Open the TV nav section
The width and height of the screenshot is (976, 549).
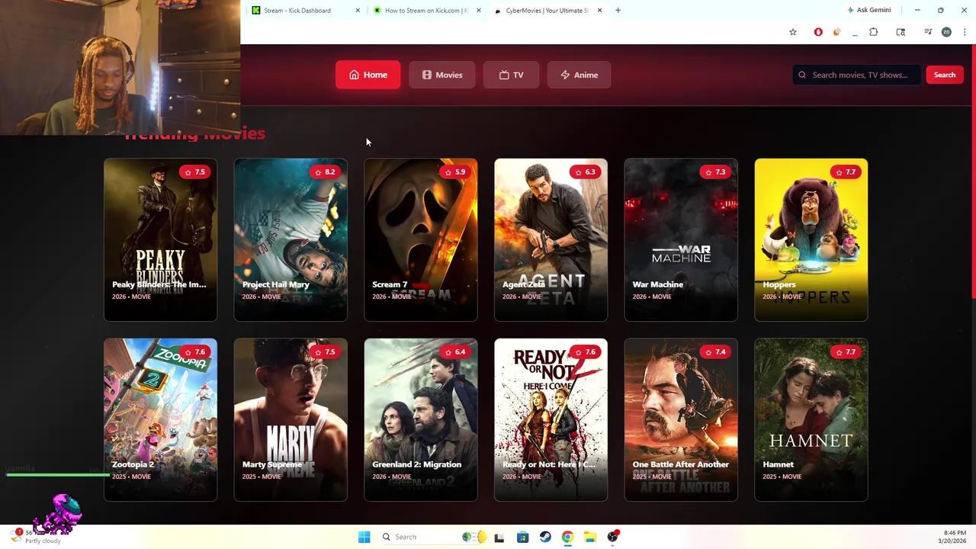(x=511, y=75)
